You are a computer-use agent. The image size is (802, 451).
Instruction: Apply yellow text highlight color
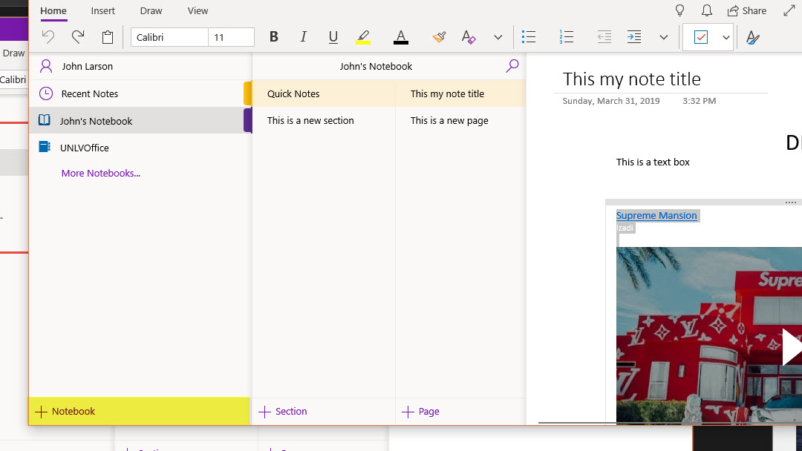coord(363,37)
